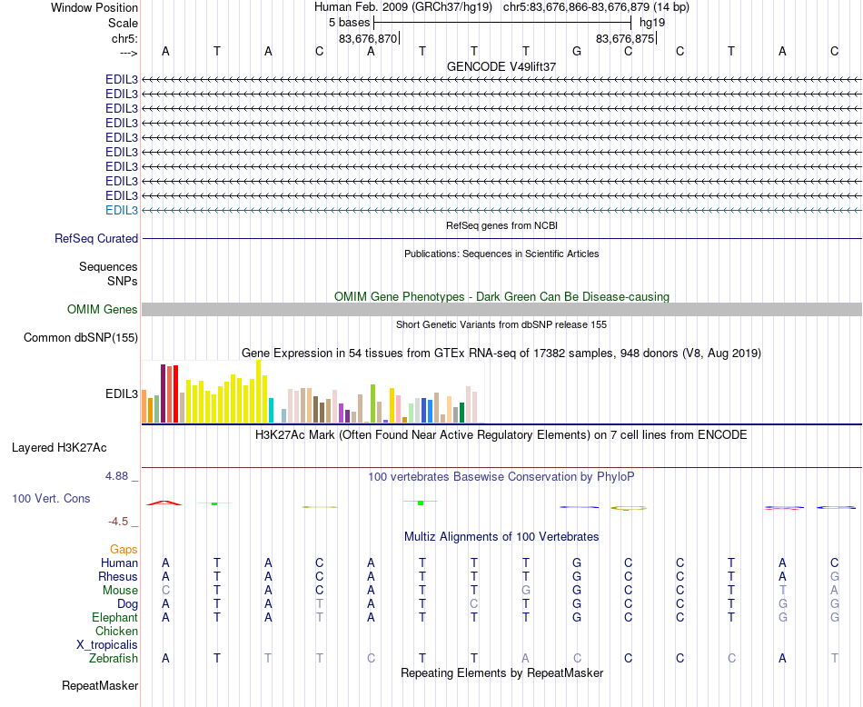
Task: Click the Common dbSNP(155) track label
Action: coord(81,337)
